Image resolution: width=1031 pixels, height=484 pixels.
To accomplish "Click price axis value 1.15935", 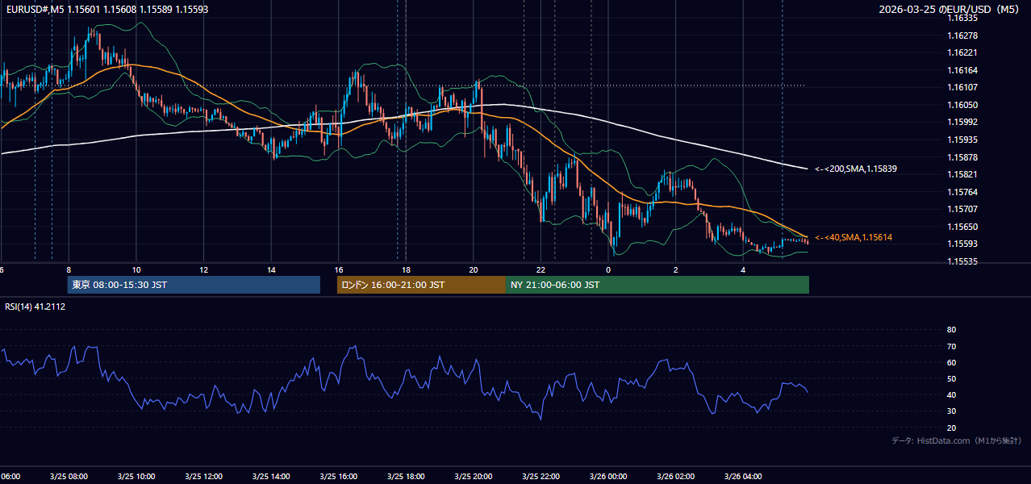I will point(962,140).
